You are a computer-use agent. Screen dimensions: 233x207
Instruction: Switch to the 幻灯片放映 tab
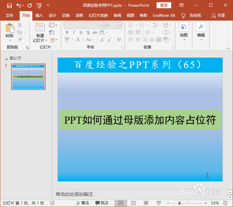point(98,16)
